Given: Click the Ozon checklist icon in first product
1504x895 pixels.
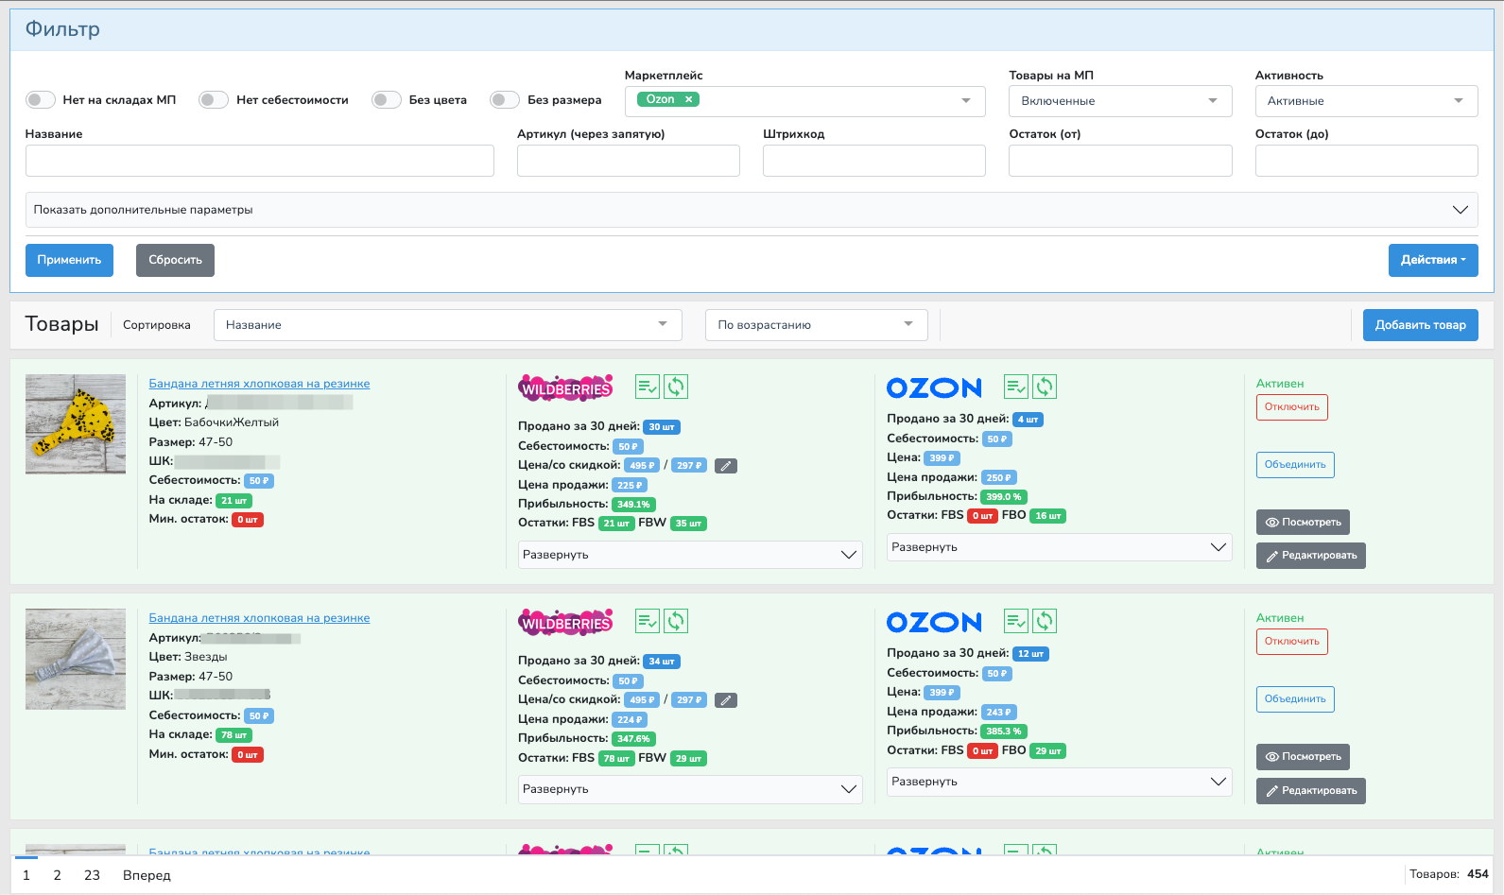Looking at the screenshot, I should (1016, 387).
